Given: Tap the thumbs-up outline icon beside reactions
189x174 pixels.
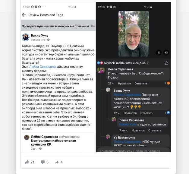Looking at the screenshot, I should click(x=166, y=63).
